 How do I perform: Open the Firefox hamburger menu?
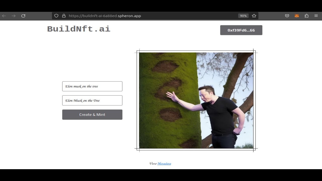tap(316, 16)
